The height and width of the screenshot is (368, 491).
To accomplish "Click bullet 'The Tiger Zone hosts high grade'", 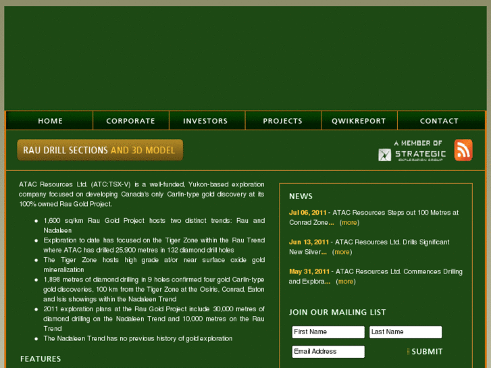I will [x=154, y=265].
